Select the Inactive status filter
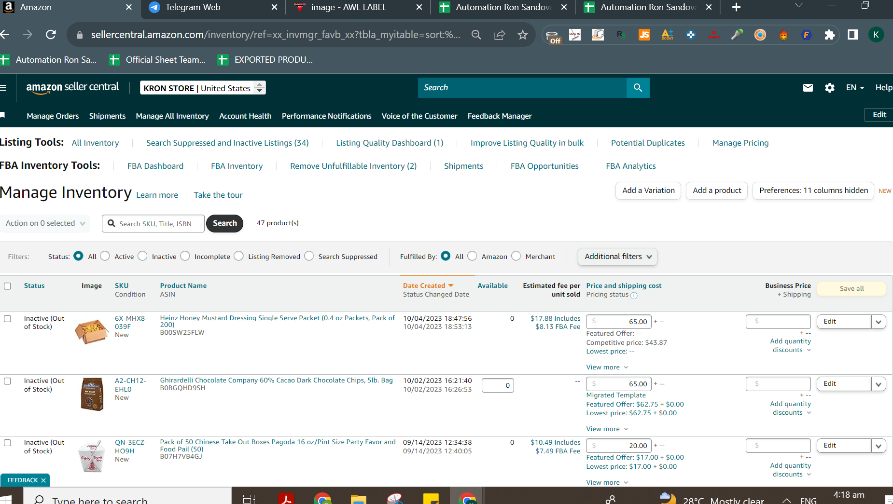The image size is (893, 504). click(142, 256)
